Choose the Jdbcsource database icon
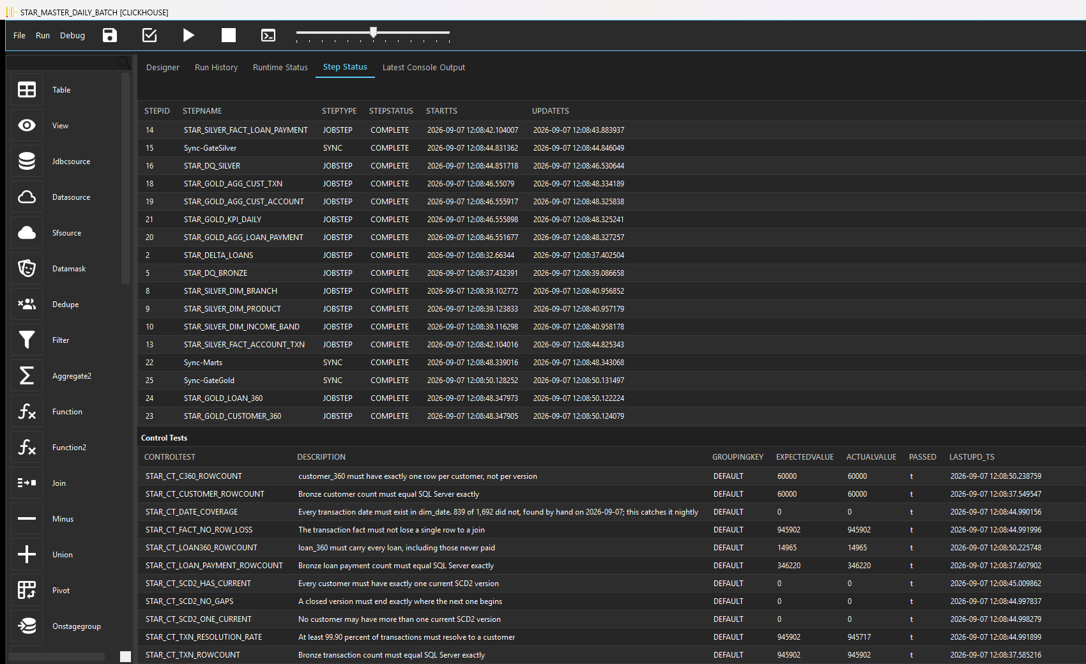The width and height of the screenshot is (1086, 664). click(27, 162)
